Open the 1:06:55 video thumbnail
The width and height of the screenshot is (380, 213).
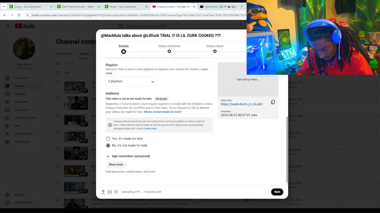76,154
